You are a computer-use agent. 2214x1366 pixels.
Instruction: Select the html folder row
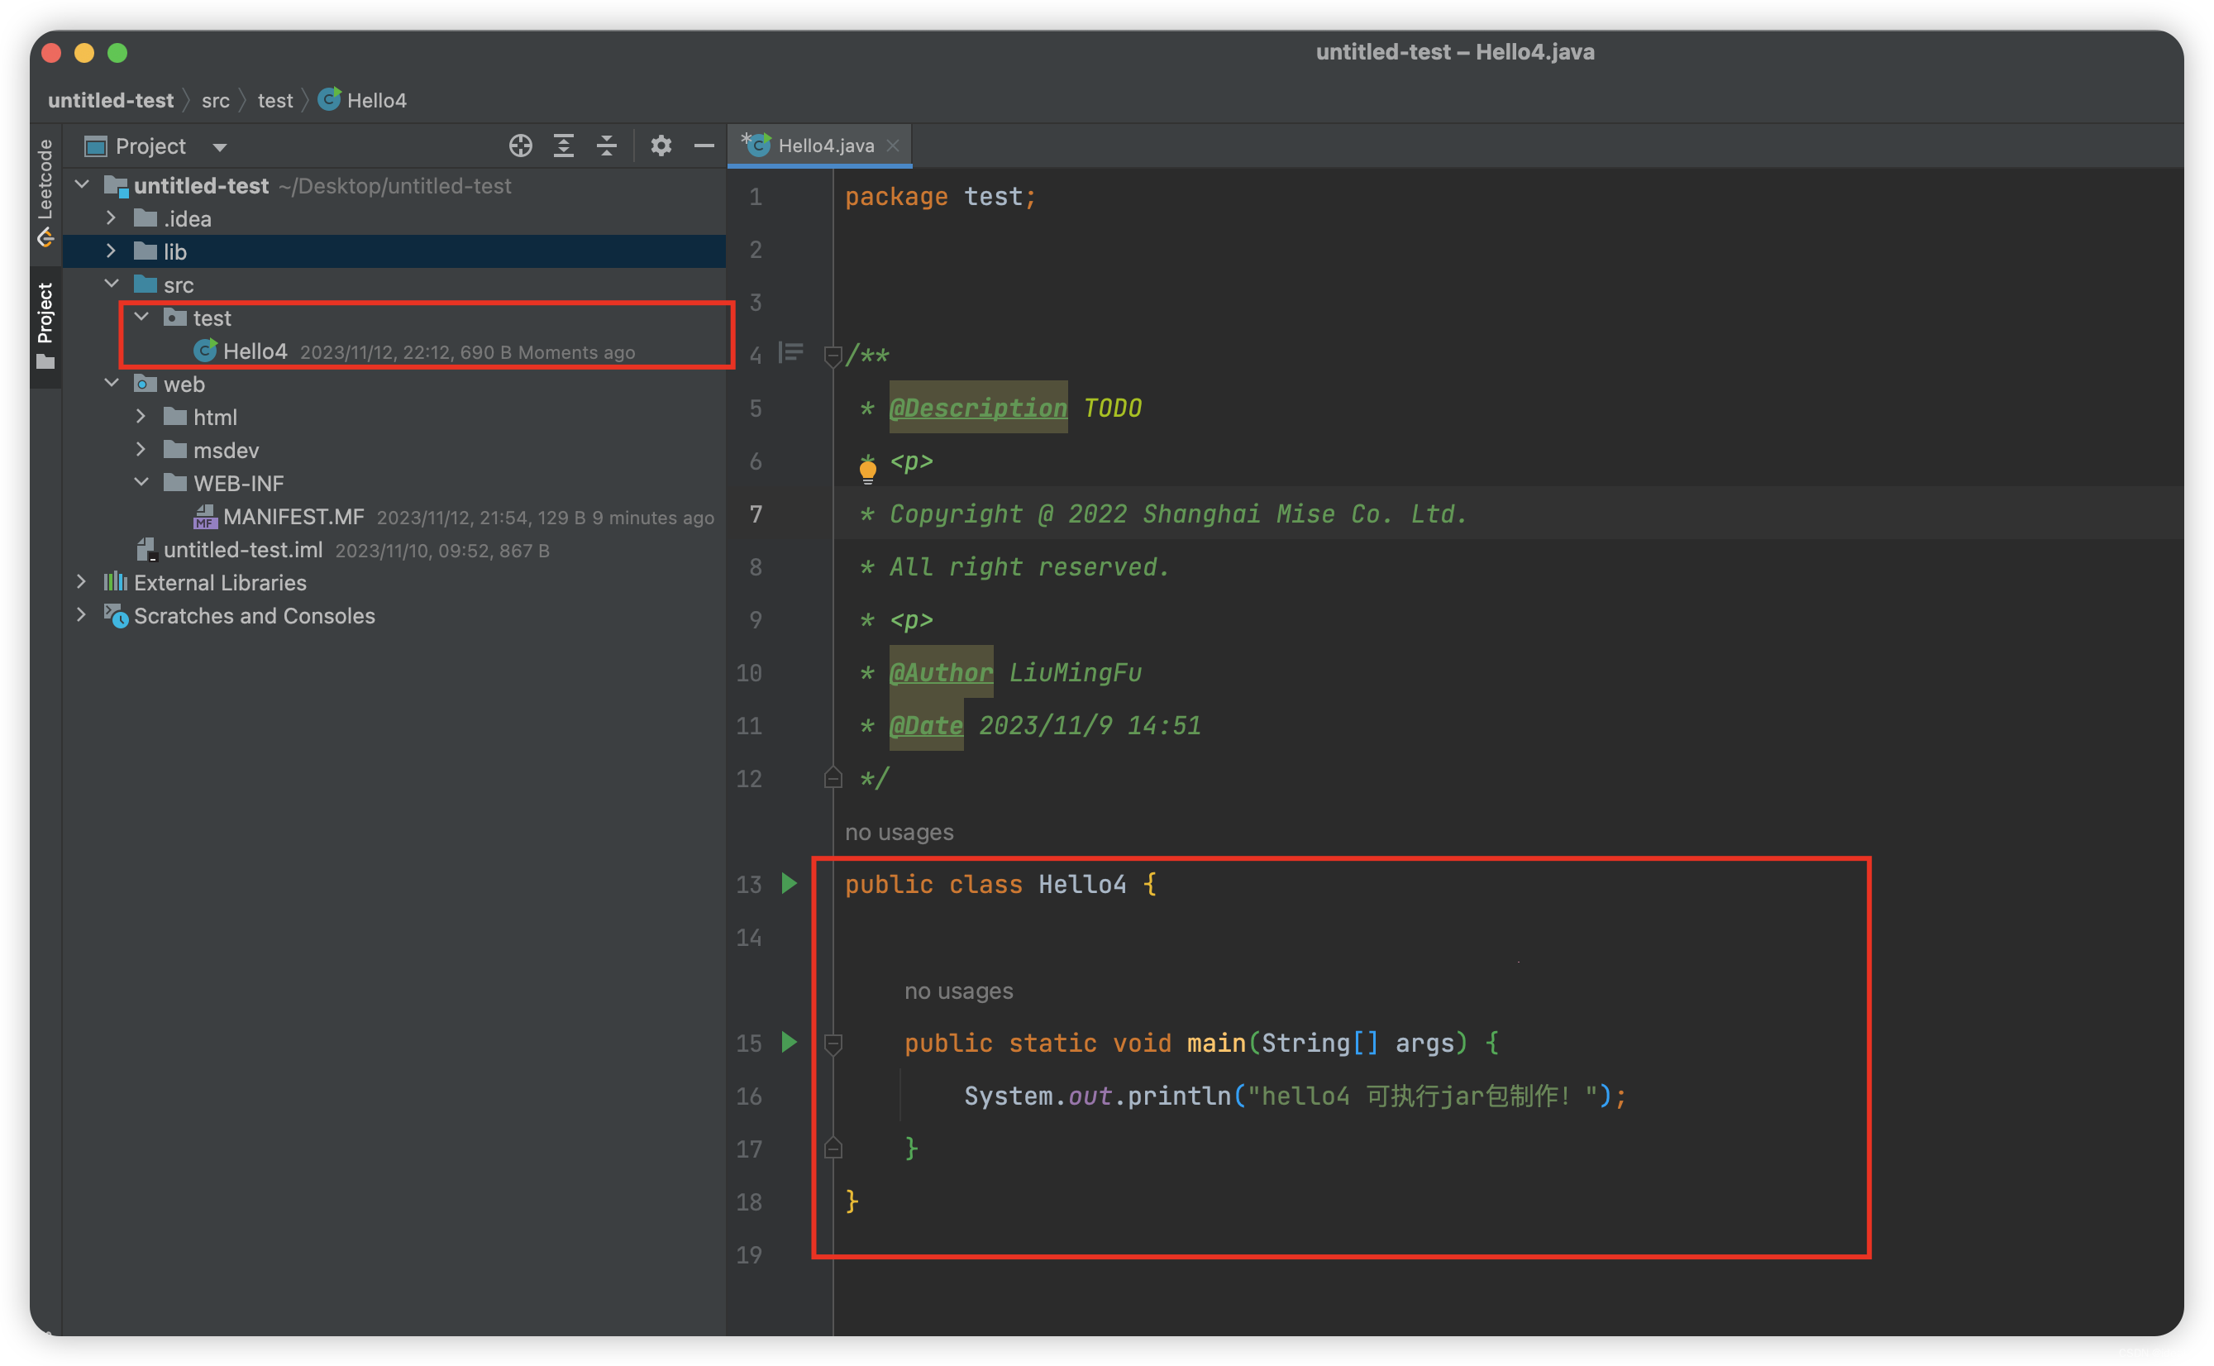pyautogui.click(x=394, y=417)
